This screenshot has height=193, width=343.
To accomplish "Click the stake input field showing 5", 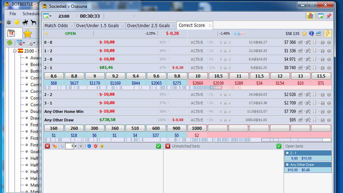I will (x=70, y=146).
